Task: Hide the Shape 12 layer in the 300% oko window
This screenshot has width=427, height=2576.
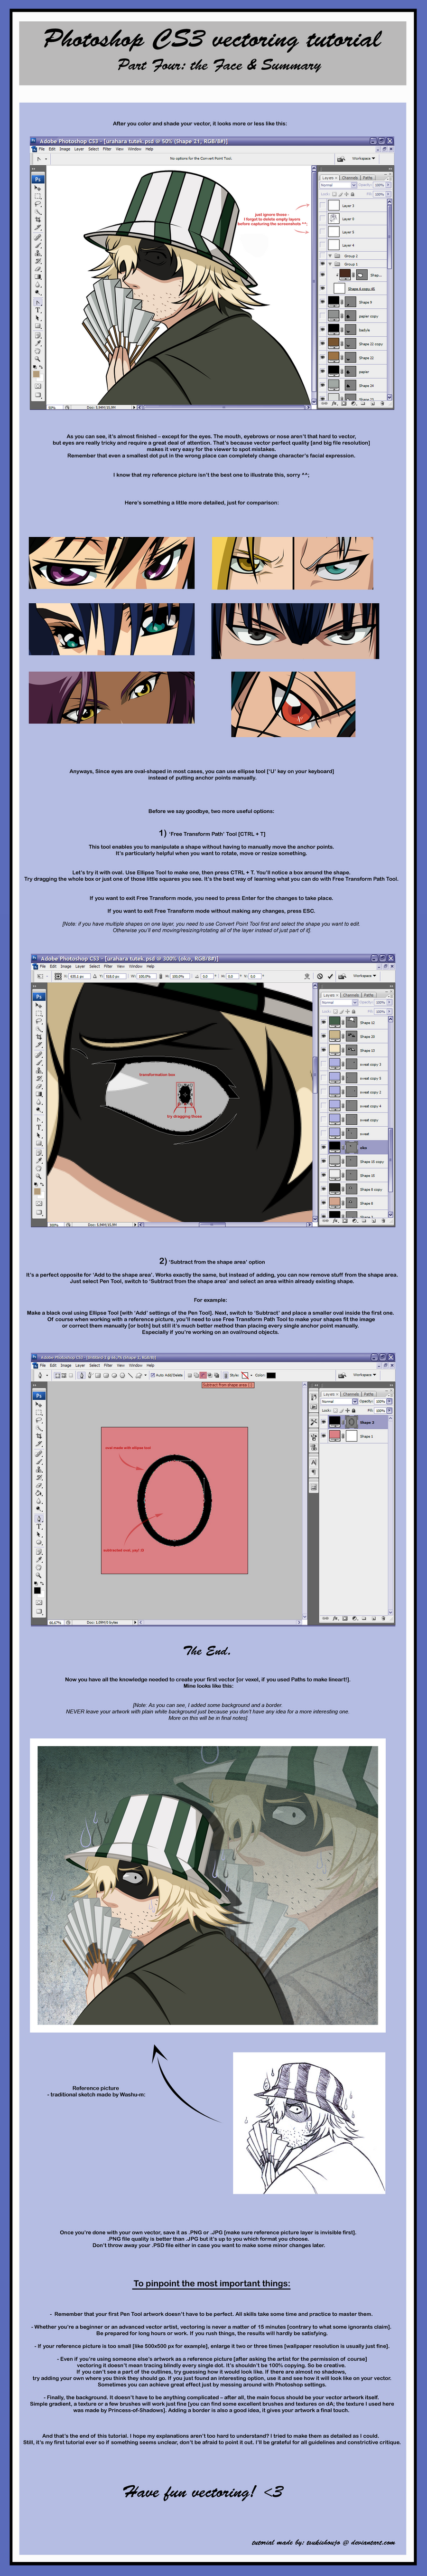Action: (323, 1023)
